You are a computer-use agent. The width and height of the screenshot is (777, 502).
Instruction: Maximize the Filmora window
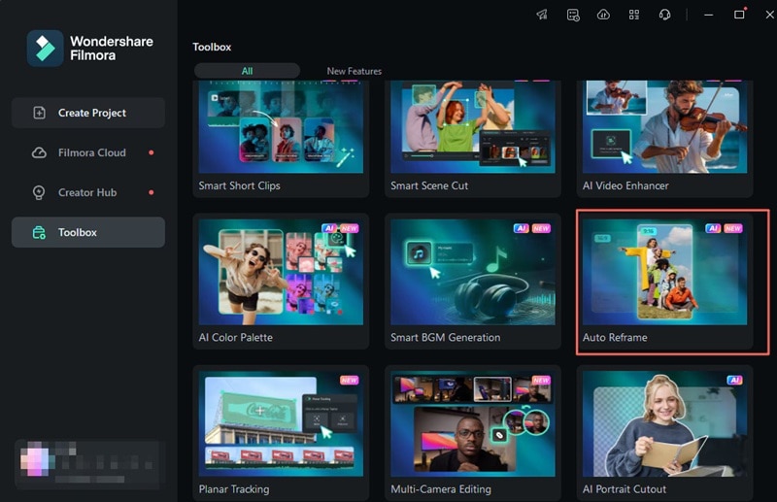pos(739,15)
